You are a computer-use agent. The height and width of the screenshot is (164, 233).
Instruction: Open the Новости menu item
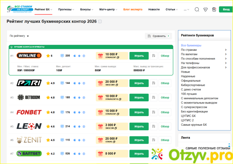point(154,10)
